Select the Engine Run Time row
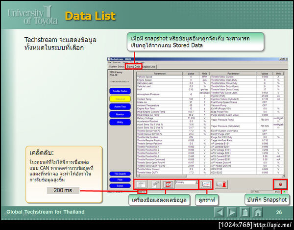The width and height of the screenshot is (294, 230). tap(173, 108)
